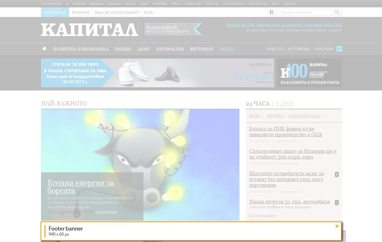Open the top headline link about ПИБ and ОЦК
This screenshot has height=242, width=382.
[x=284, y=25]
